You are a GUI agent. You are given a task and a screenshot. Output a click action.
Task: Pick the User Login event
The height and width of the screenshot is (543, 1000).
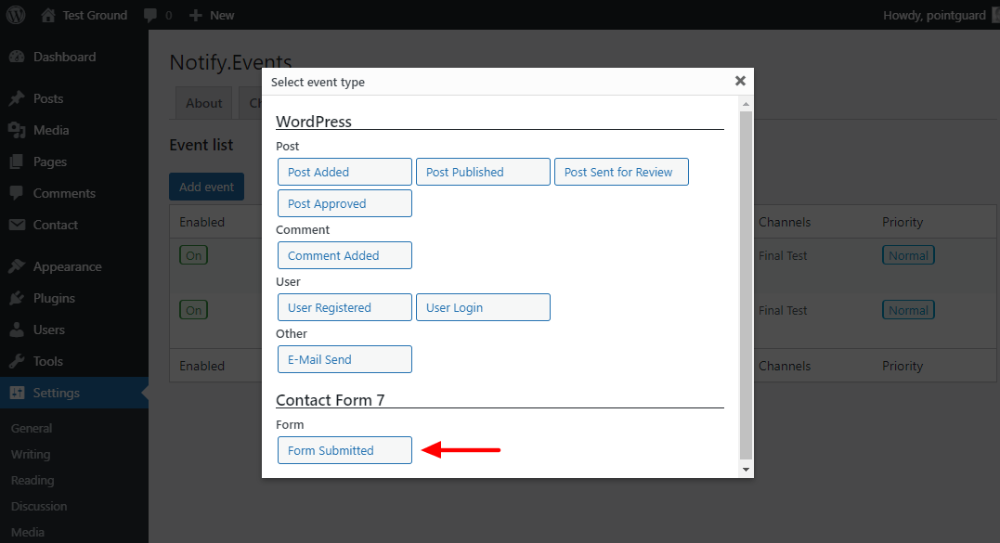tap(484, 308)
